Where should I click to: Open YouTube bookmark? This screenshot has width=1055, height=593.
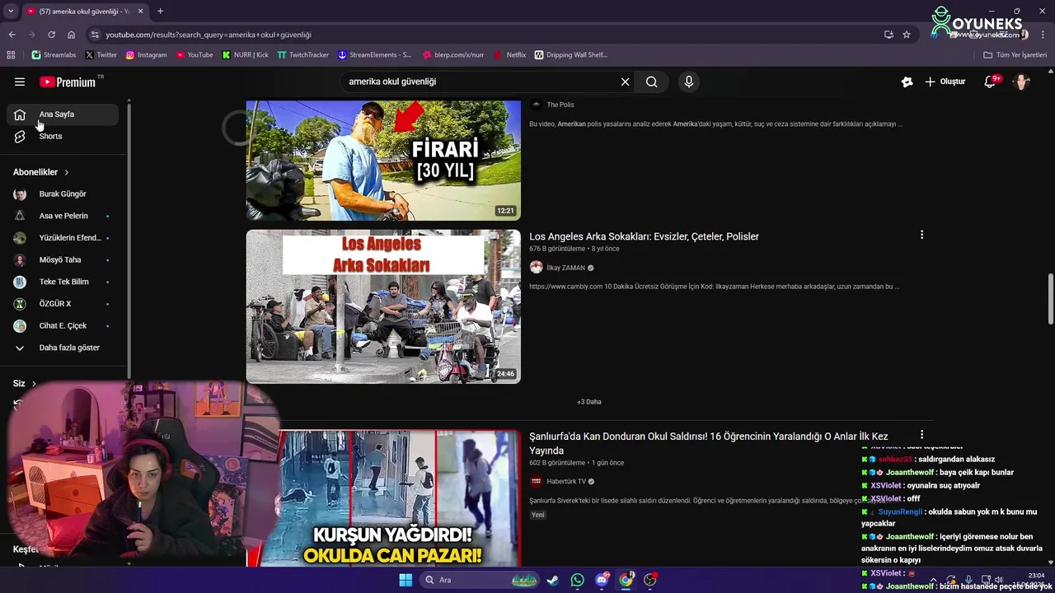194,55
